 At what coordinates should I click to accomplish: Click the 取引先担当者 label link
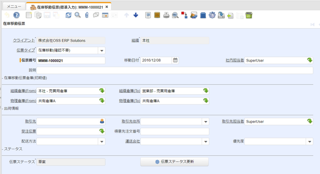233,122
